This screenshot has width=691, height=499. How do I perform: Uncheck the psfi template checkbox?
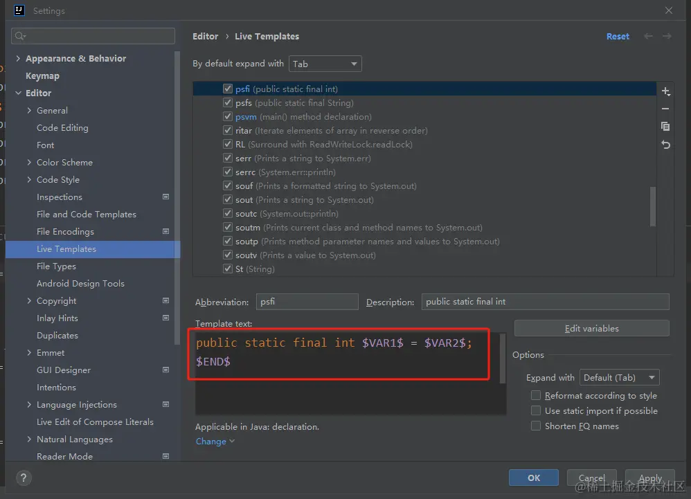[227, 89]
